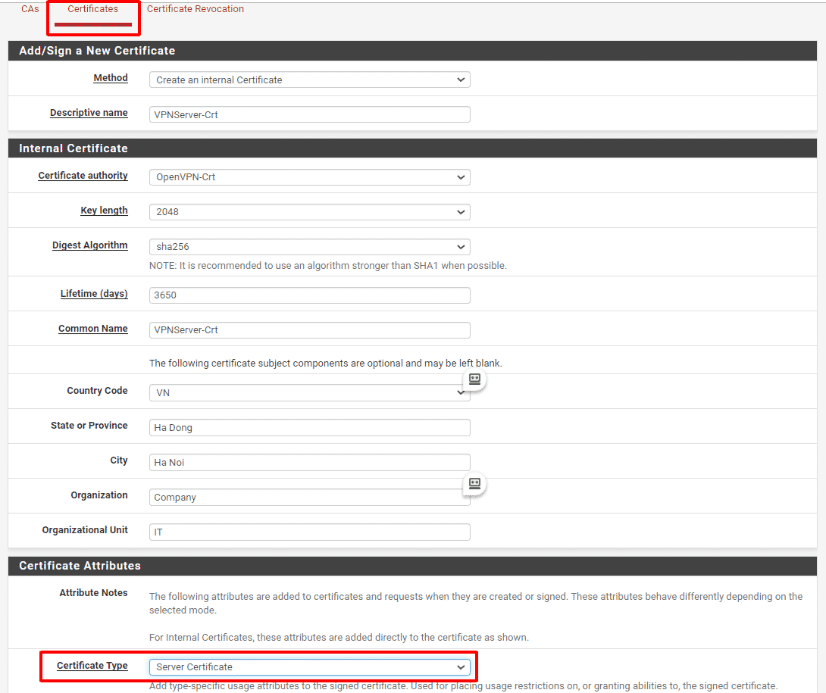
Task: Open the Country Code dropdown
Action: tap(309, 393)
